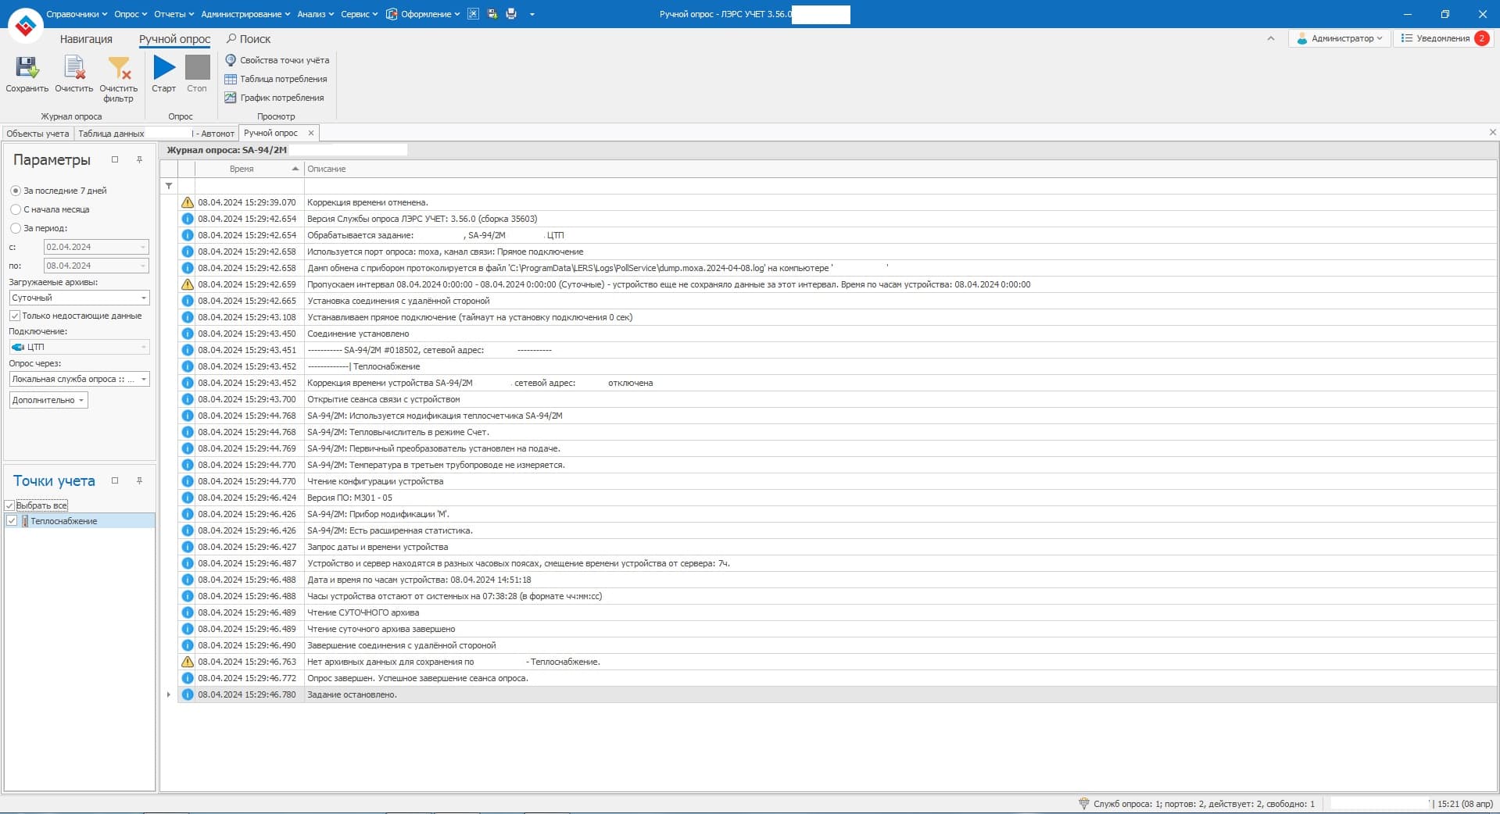Switch to the Объекты учета tab
This screenshot has height=814, width=1500.
[x=38, y=134]
